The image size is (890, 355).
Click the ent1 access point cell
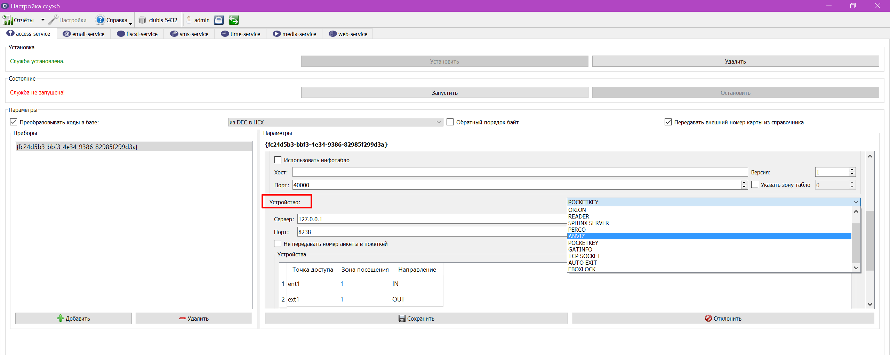coord(313,284)
